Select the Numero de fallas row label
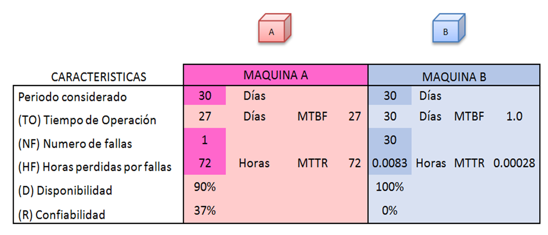 click(x=75, y=143)
